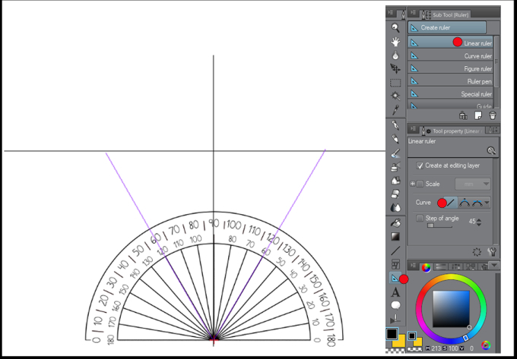The height and width of the screenshot is (359, 517).
Task: Select the rectangular Selection area tool
Action: [x=395, y=82]
